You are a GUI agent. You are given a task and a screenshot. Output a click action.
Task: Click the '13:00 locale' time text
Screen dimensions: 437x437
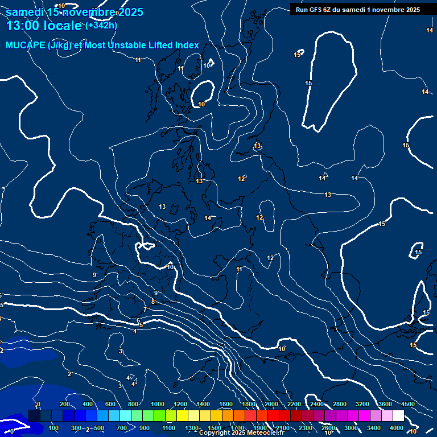click(x=44, y=26)
